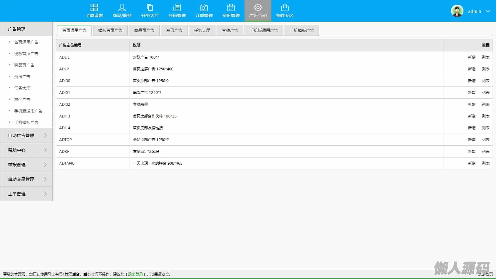Click the 资讯管理 calendar icon

(231, 7)
